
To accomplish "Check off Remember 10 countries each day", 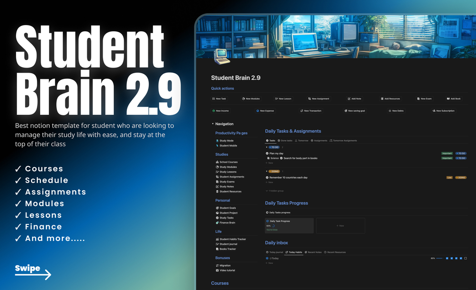I will point(267,178).
